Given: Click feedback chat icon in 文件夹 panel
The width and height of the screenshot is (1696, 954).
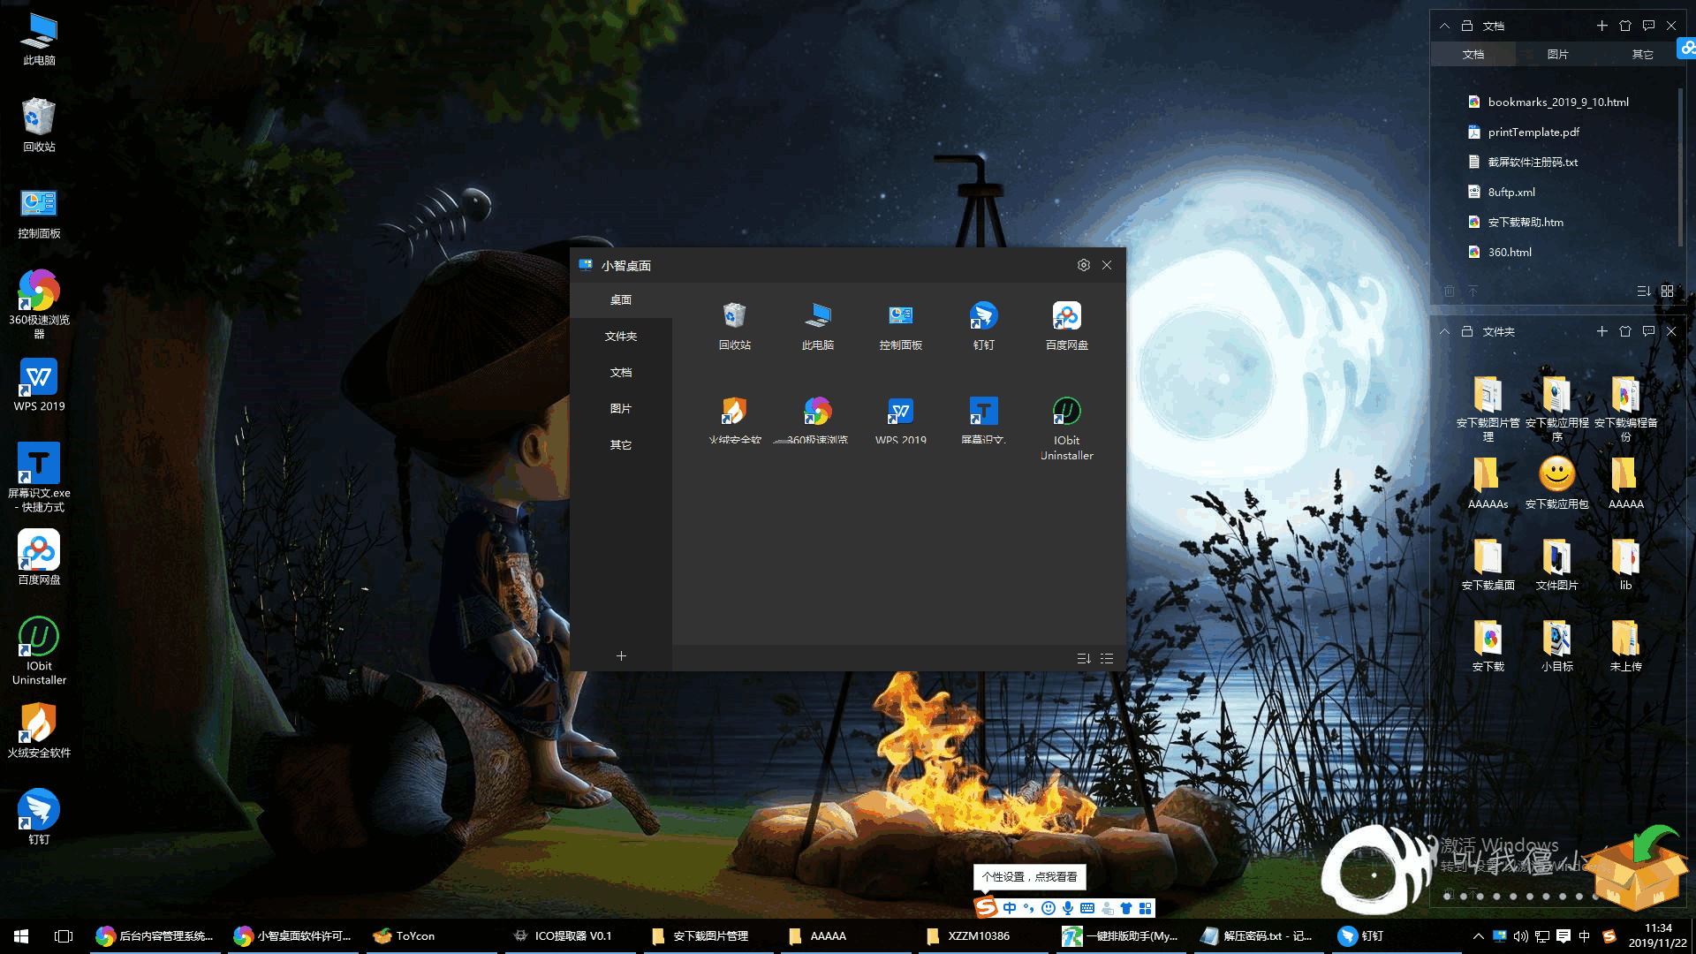Looking at the screenshot, I should coord(1648,331).
